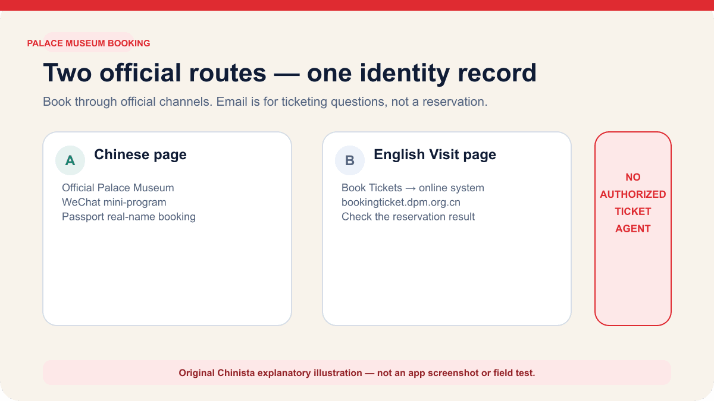Click the Book Tickets → online system line
Screen dimensions: 714x401
[x=413, y=188]
